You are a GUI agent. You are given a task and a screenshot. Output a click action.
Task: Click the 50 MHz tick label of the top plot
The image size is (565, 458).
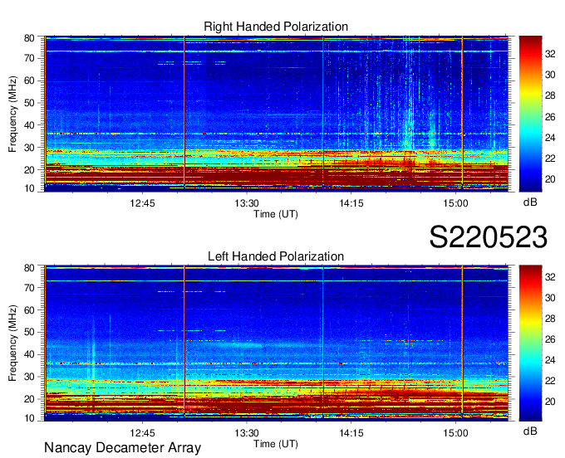29,103
